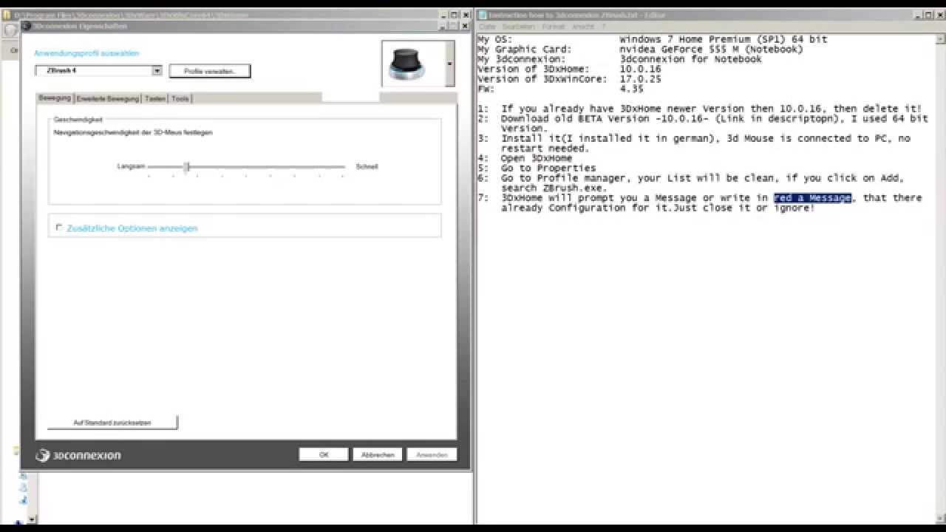Open the 'Datei' menu in Editor
Viewport: 946px width, 532px height.
[x=486, y=27]
